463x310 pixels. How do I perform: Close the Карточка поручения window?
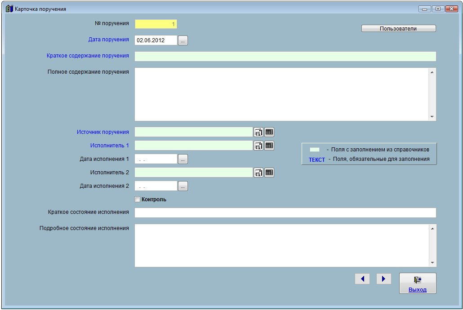pos(452,9)
